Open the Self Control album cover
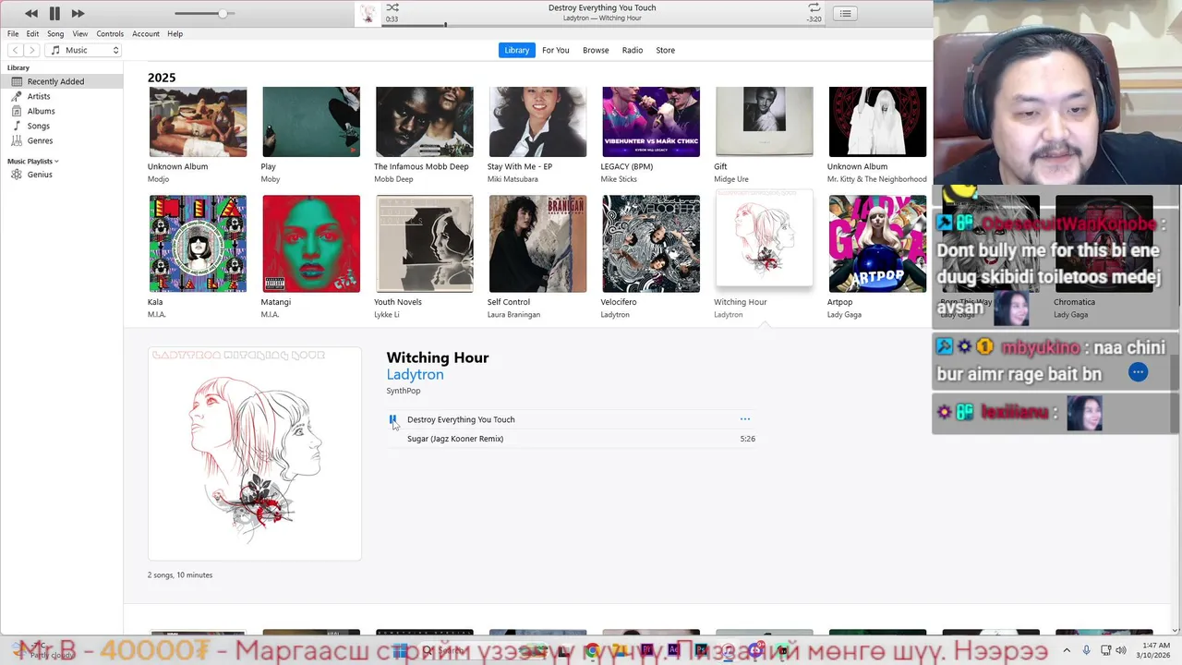 (537, 244)
